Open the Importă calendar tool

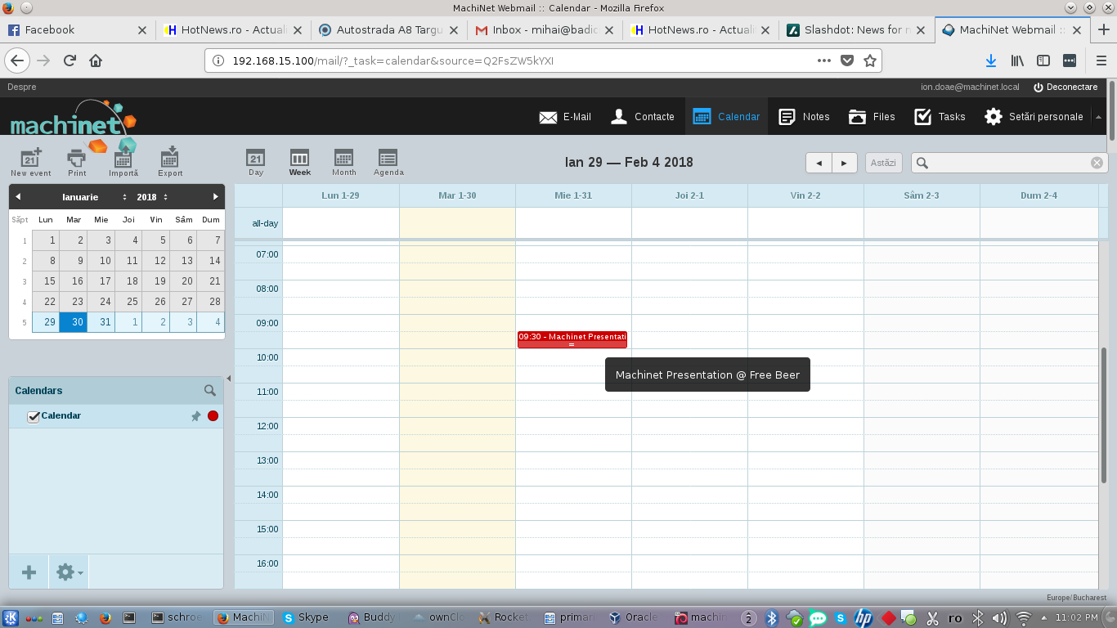click(123, 160)
